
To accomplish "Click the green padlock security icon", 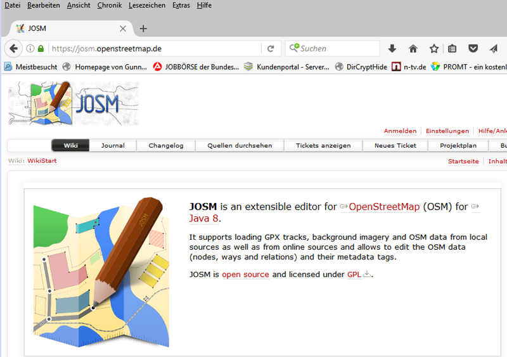I will tap(41, 49).
